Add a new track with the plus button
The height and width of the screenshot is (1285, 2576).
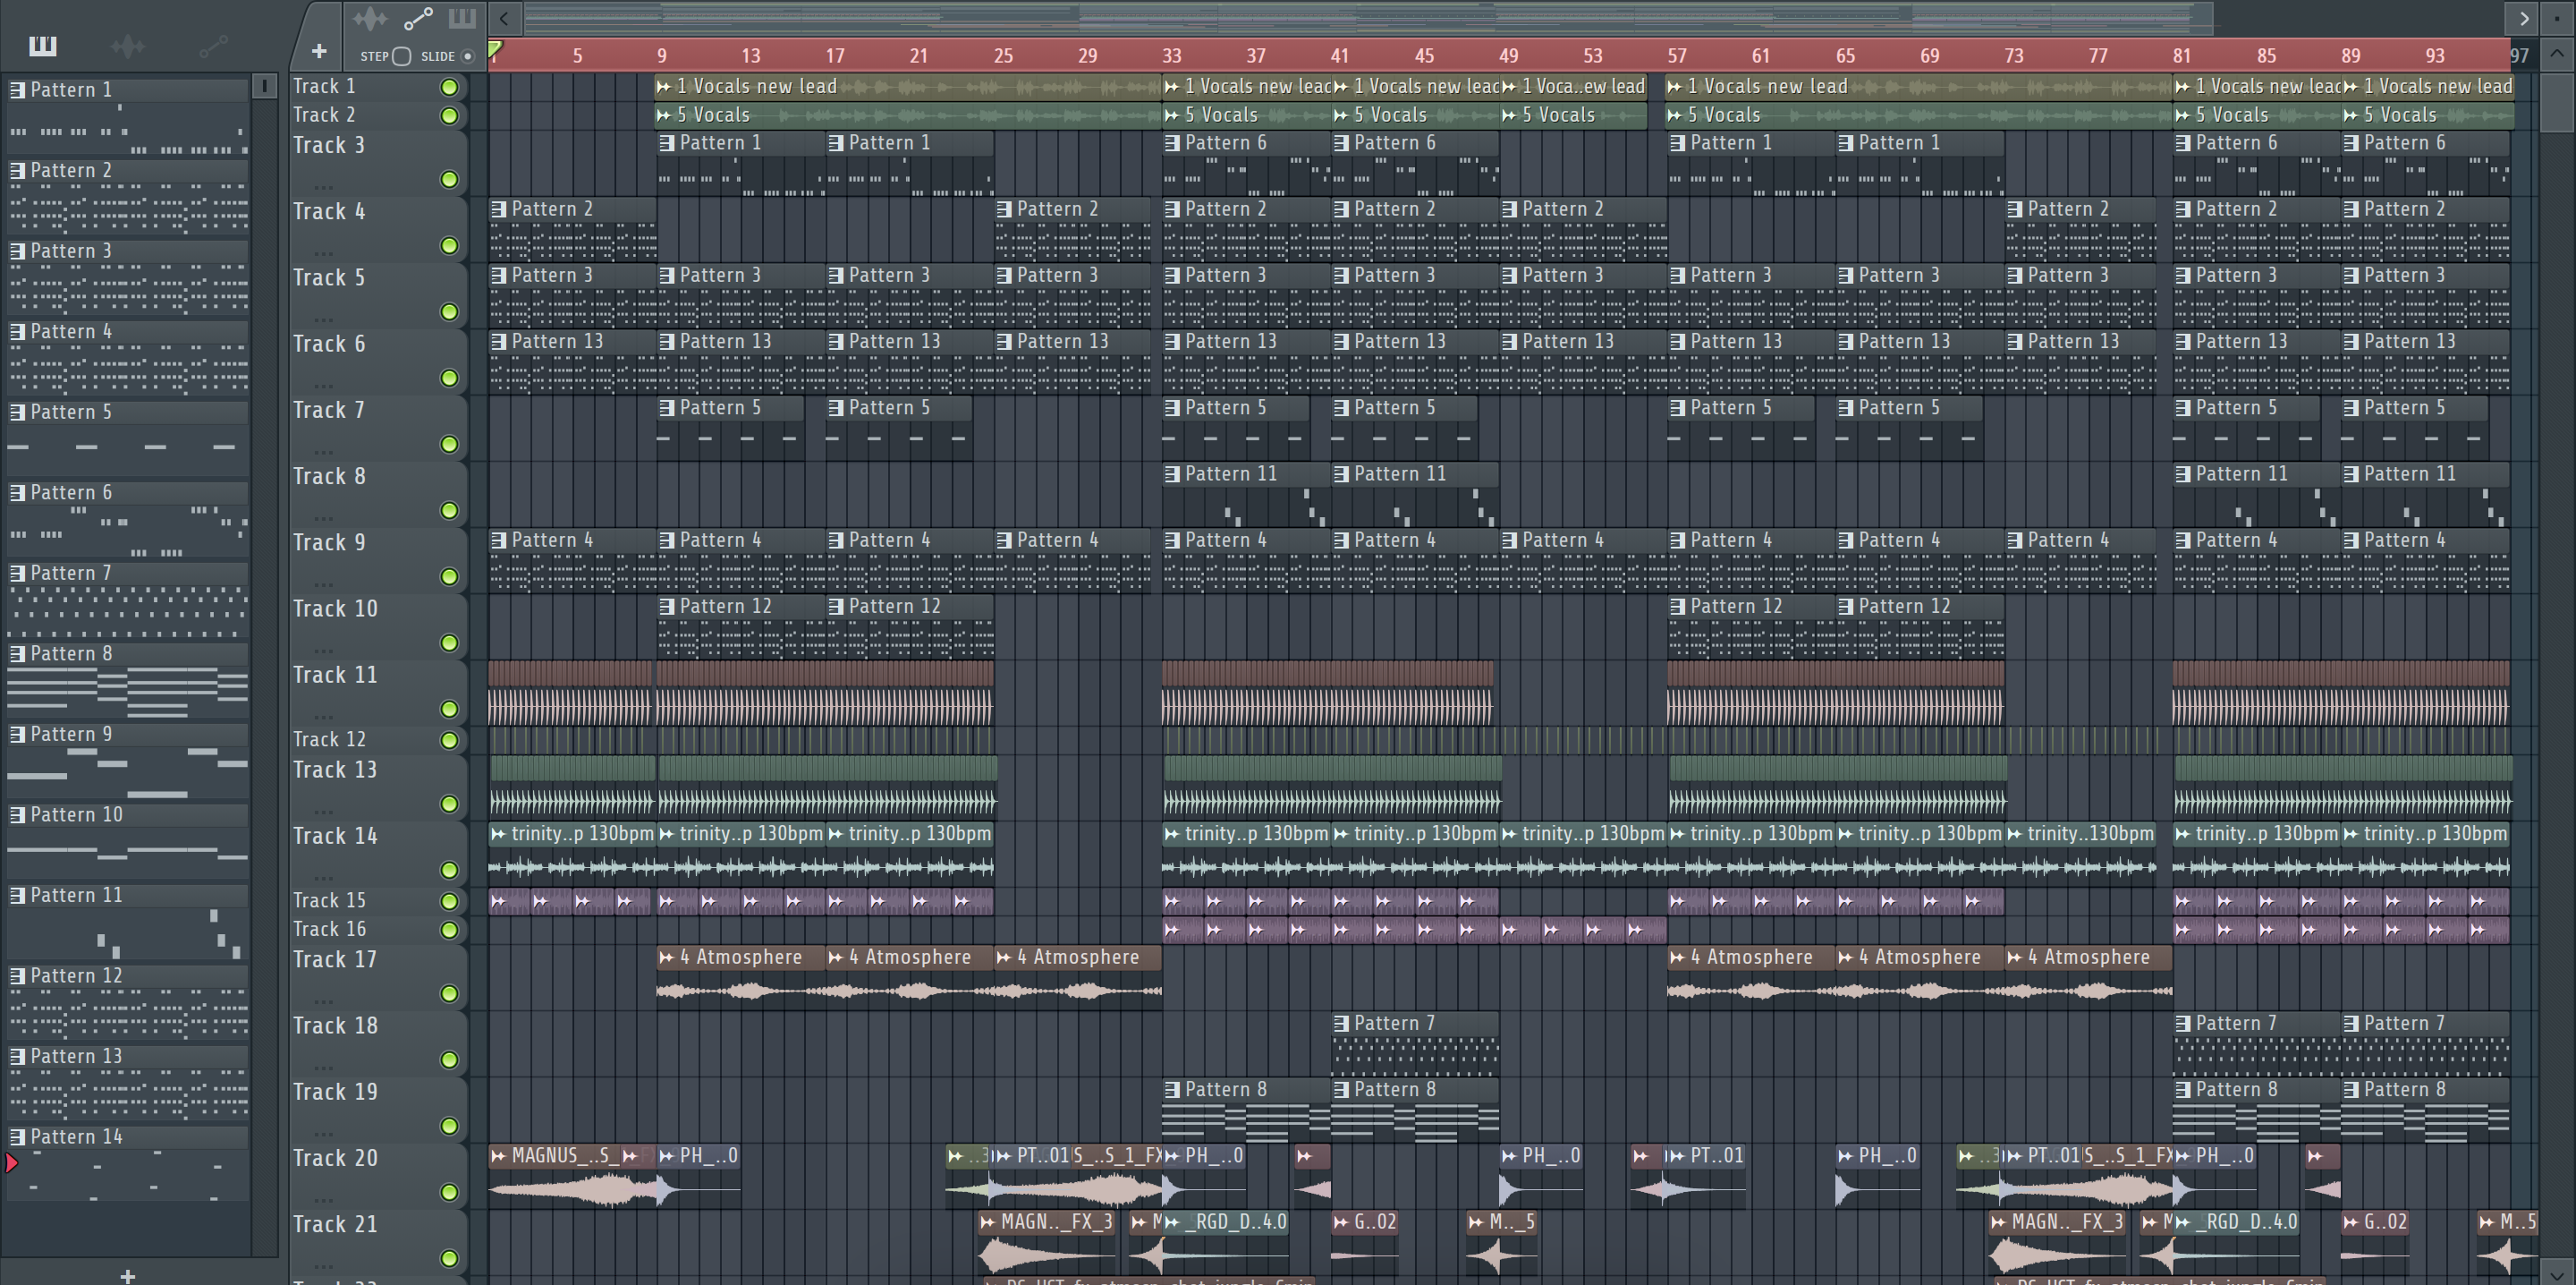coord(319,51)
